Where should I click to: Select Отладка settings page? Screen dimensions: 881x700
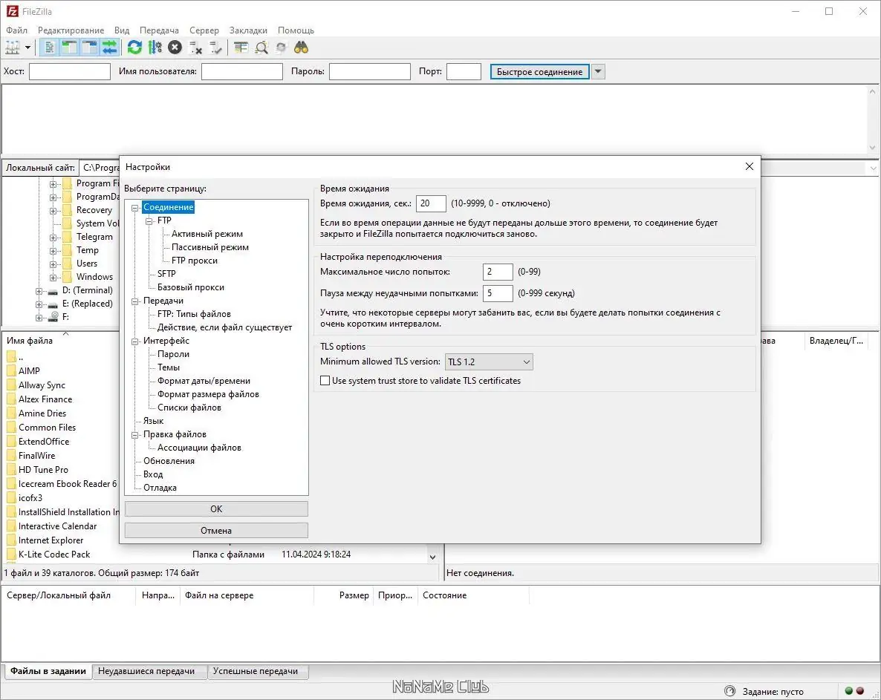160,488
